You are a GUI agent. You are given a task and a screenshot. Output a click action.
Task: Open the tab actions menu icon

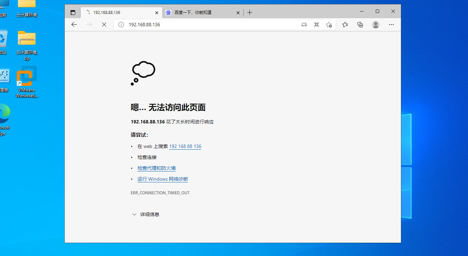coord(73,13)
